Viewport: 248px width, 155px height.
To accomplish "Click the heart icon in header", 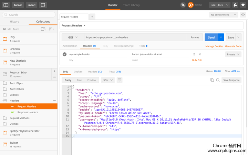I will point(243,5).
